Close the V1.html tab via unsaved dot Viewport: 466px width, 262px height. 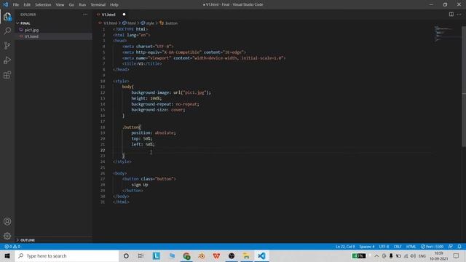pyautogui.click(x=124, y=15)
